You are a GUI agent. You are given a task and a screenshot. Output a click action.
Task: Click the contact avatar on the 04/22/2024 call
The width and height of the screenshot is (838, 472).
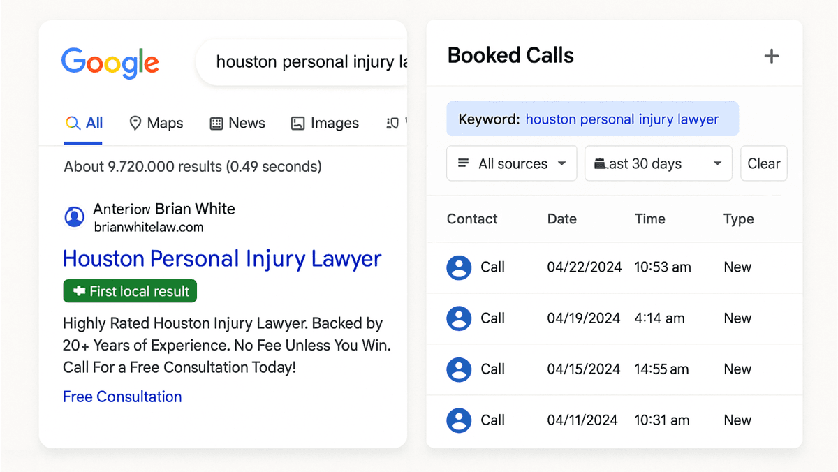[459, 267]
